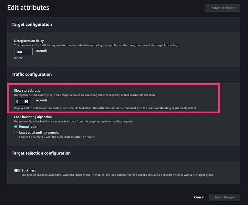Click the Target configuration section heading
Image resolution: width=248 pixels, height=205 pixels.
32,24
